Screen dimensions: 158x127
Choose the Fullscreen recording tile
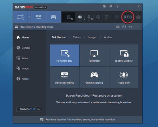94,55
